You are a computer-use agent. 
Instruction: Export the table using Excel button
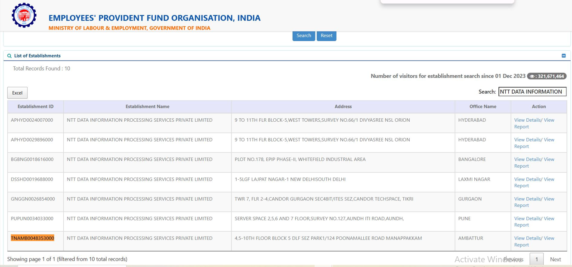(17, 93)
